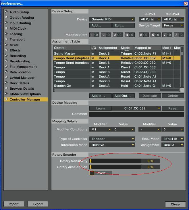
Task: Open the second Modifier dropdown showing a dash
Action: point(150,129)
